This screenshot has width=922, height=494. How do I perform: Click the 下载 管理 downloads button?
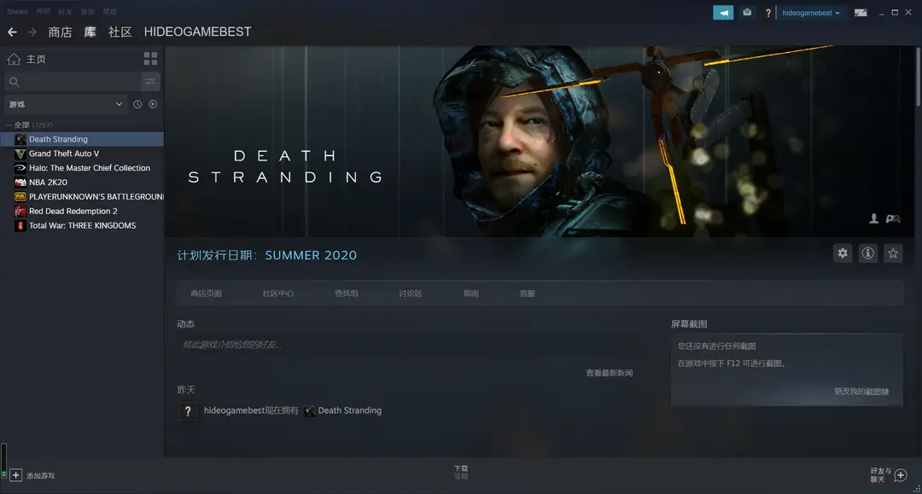click(x=461, y=473)
